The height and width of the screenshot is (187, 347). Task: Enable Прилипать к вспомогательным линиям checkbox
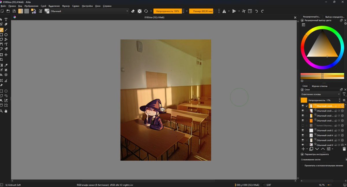(x=303, y=166)
